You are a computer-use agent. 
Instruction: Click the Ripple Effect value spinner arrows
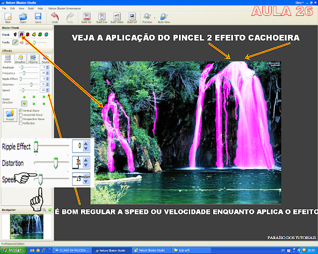(x=48, y=79)
